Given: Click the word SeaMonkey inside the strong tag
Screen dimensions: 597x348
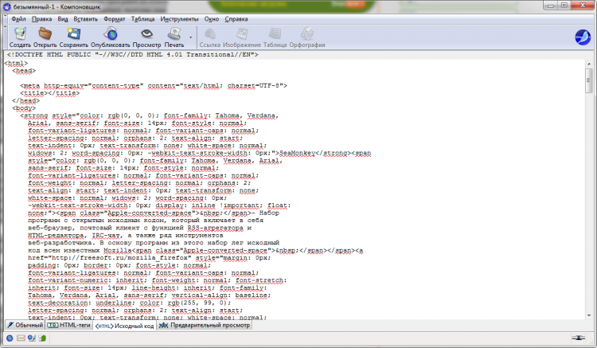Looking at the screenshot, I should pyautogui.click(x=297, y=153).
